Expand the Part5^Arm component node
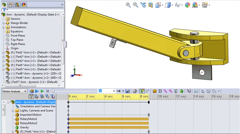The width and height of the screenshot is (240, 134). [3, 69]
